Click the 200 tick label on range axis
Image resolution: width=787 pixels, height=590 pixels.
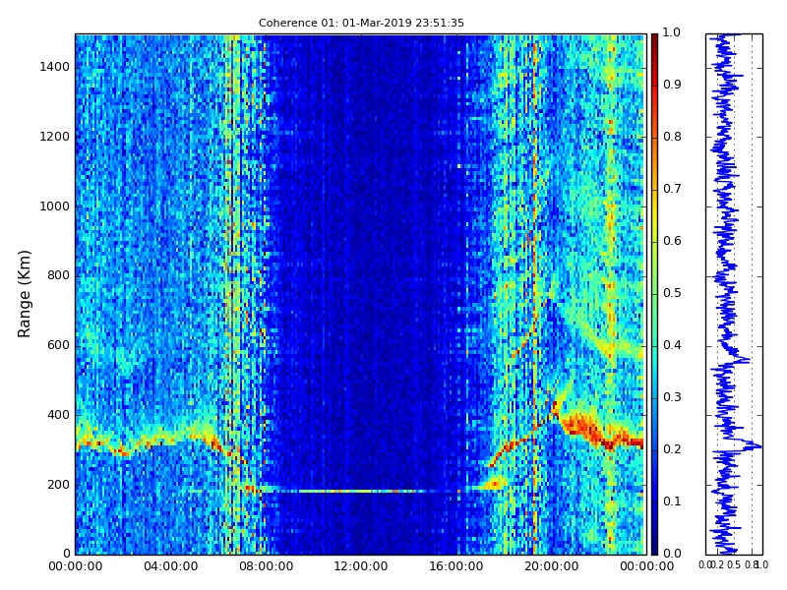point(59,485)
